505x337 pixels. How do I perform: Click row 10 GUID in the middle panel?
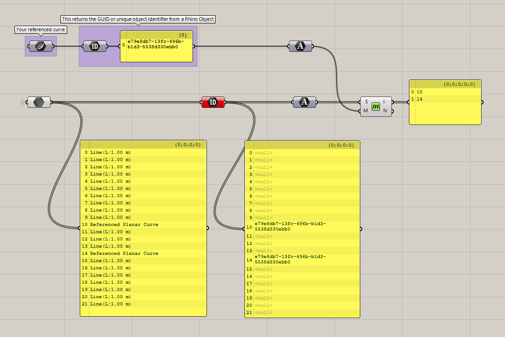click(x=302, y=226)
